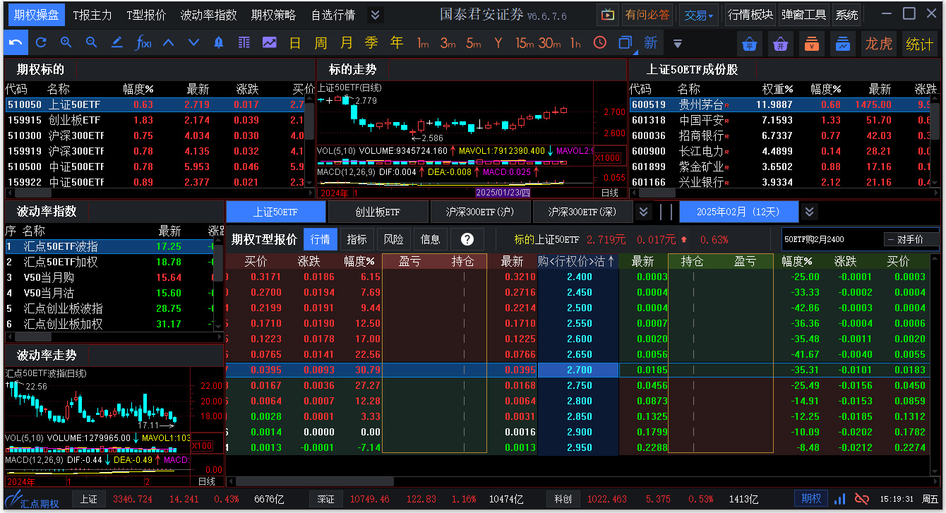Switch chart to daily 日 period

(295, 43)
